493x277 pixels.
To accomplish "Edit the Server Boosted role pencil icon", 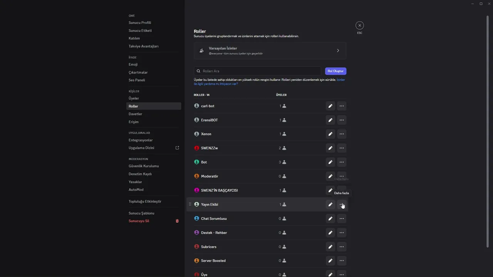I will point(330,260).
